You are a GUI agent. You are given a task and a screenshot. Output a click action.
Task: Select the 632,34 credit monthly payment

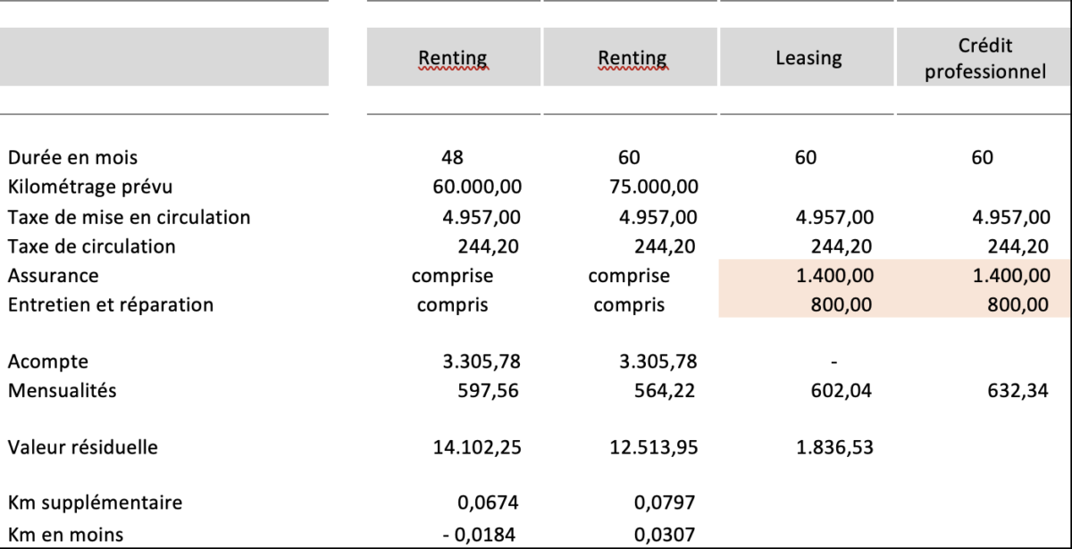[1019, 390]
